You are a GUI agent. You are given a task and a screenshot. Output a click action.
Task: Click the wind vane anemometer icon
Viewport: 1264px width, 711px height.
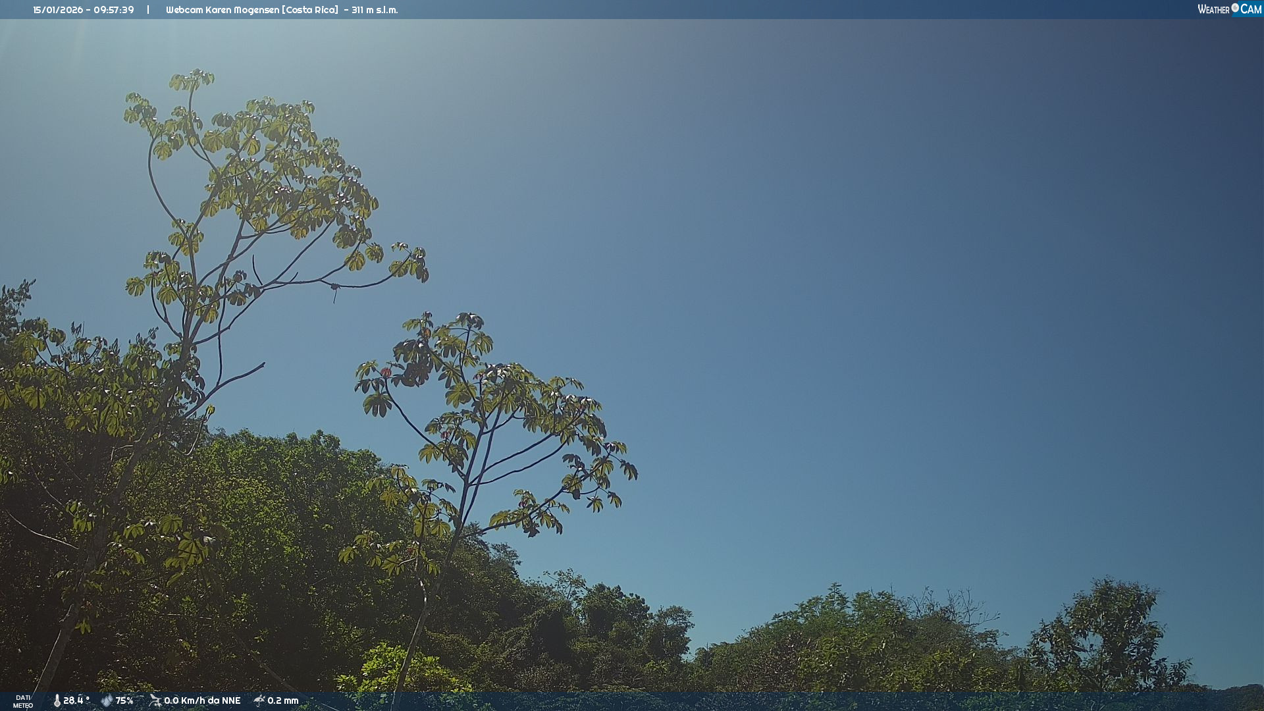click(x=155, y=700)
